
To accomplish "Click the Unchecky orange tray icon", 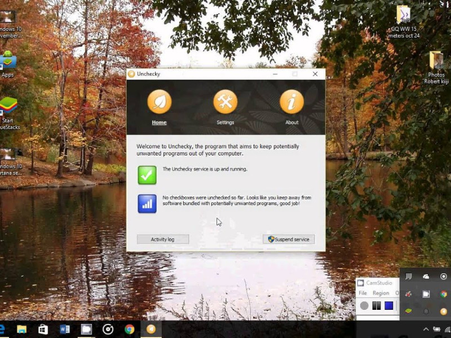I will tap(444, 311).
